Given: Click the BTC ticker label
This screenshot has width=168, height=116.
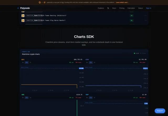Looking at the screenshot, I should (x=23, y=60).
